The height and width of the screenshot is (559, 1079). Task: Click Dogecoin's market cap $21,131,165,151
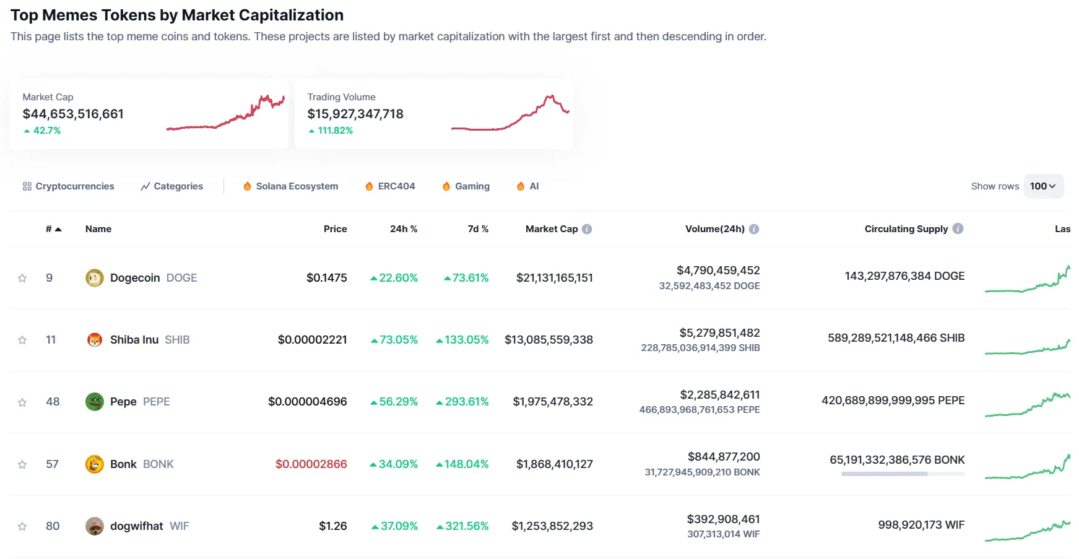[x=555, y=278]
